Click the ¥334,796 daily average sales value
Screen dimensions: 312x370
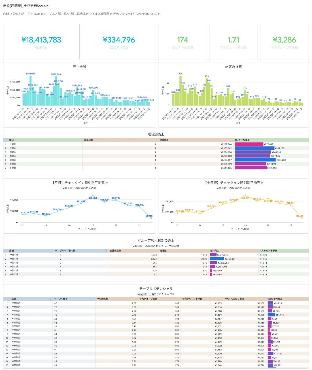click(x=119, y=40)
